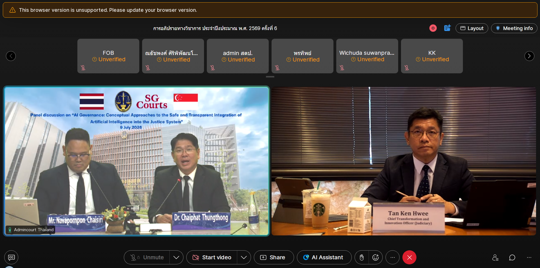This screenshot has height=268, width=540.
Task: Open the panel options ellipsis at bottom right
Action: pos(529,257)
